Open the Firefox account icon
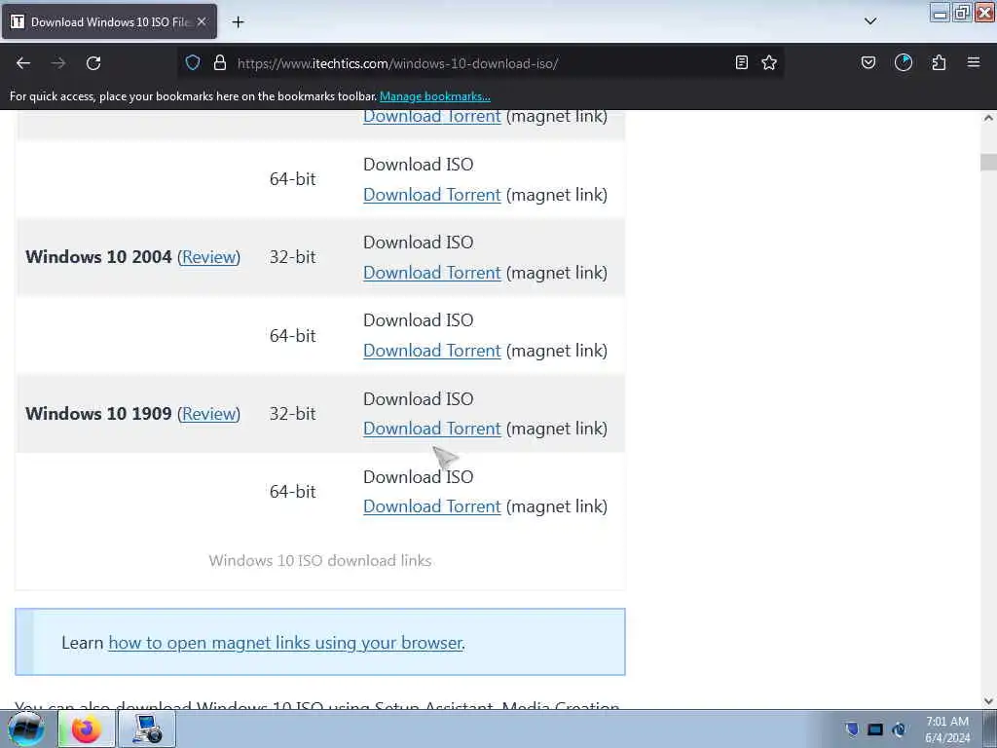 pyautogui.click(x=904, y=62)
